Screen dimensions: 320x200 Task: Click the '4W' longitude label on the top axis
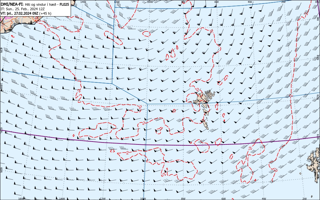pos(250,2)
